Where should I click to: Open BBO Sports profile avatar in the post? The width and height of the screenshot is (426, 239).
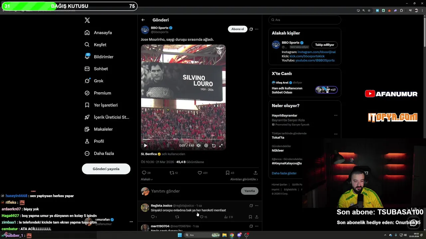click(145, 30)
